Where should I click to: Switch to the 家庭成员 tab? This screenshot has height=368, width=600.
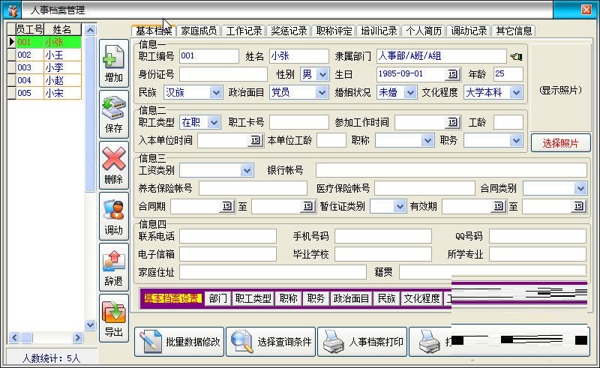point(199,31)
